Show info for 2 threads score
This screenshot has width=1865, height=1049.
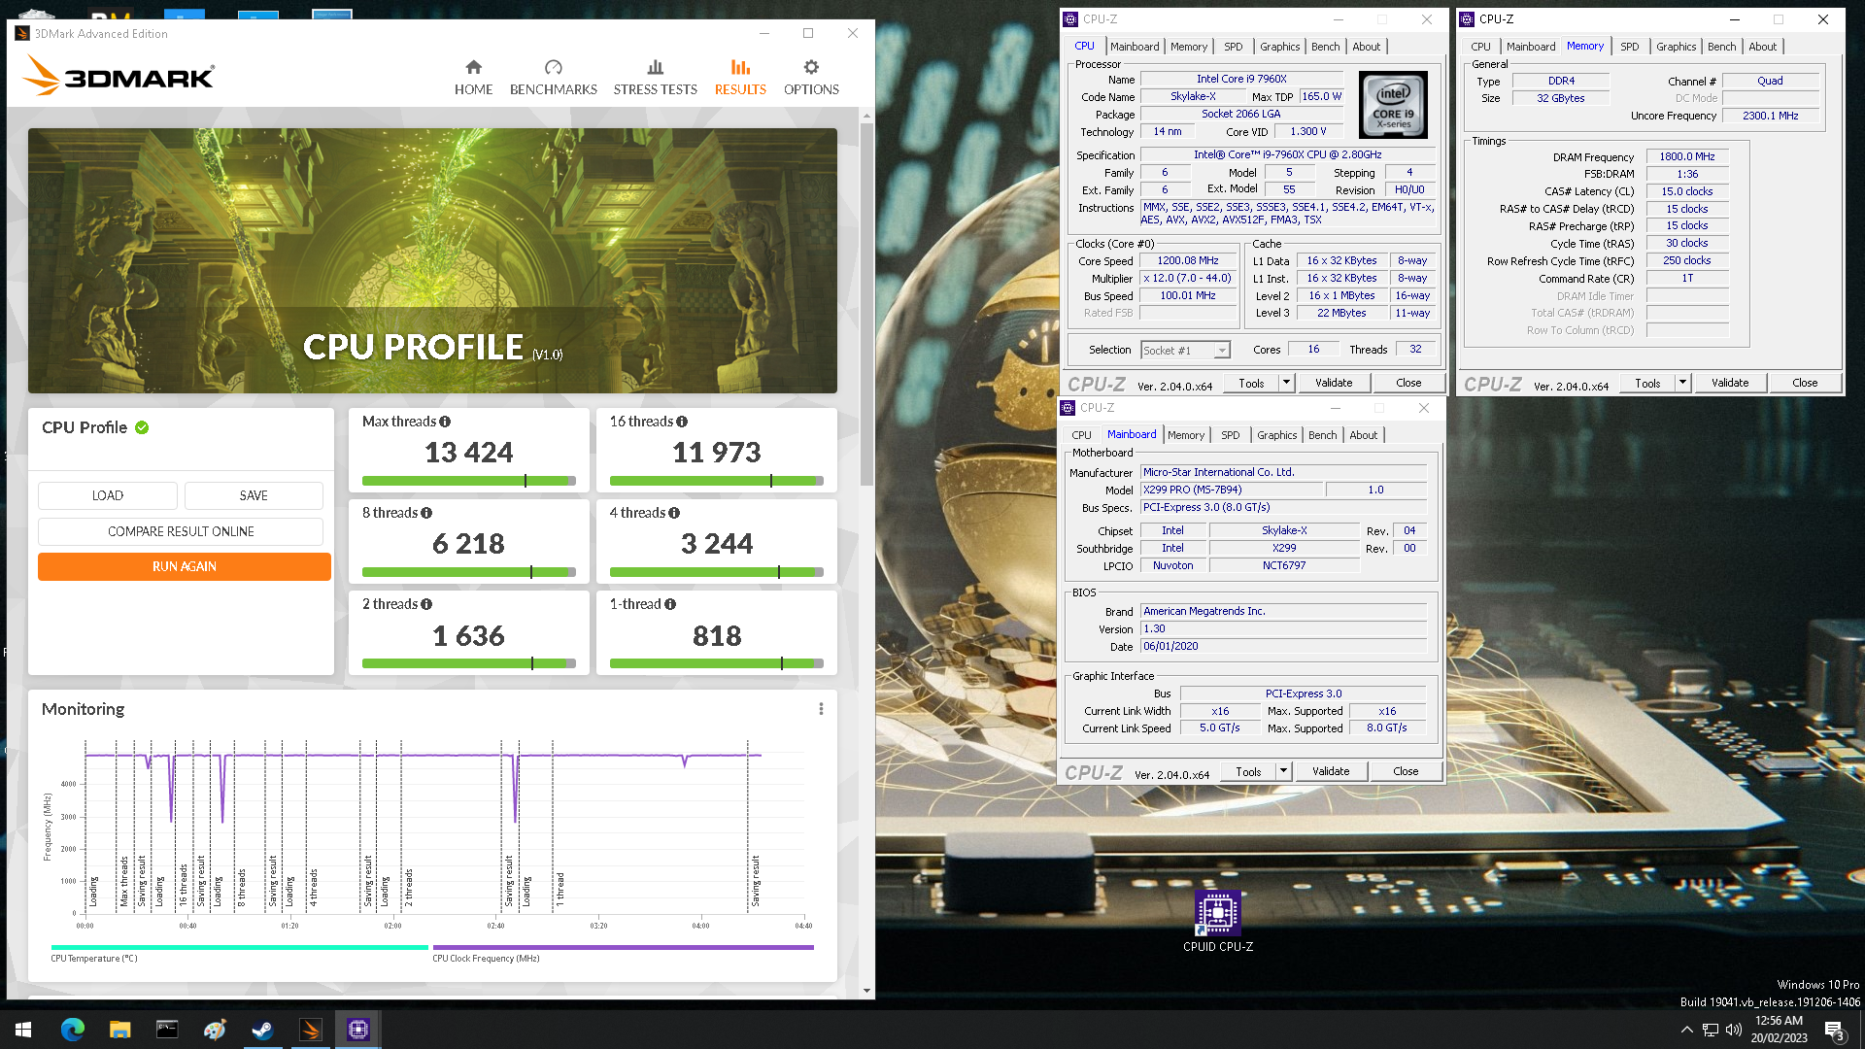coord(426,604)
